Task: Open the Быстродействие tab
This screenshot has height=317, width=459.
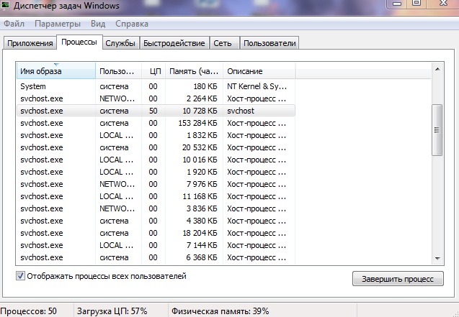Action: pos(174,43)
